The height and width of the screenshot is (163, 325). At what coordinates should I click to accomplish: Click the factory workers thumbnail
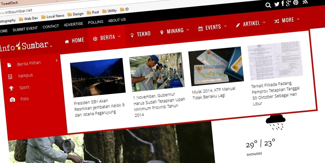pyautogui.click(x=157, y=72)
